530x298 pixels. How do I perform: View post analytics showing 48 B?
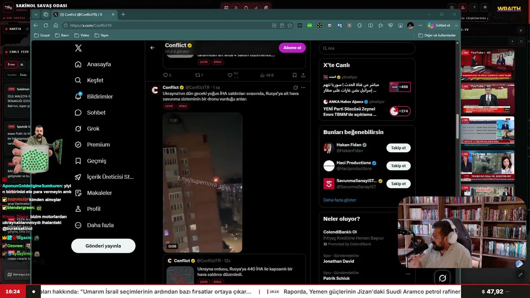pyautogui.click(x=267, y=75)
